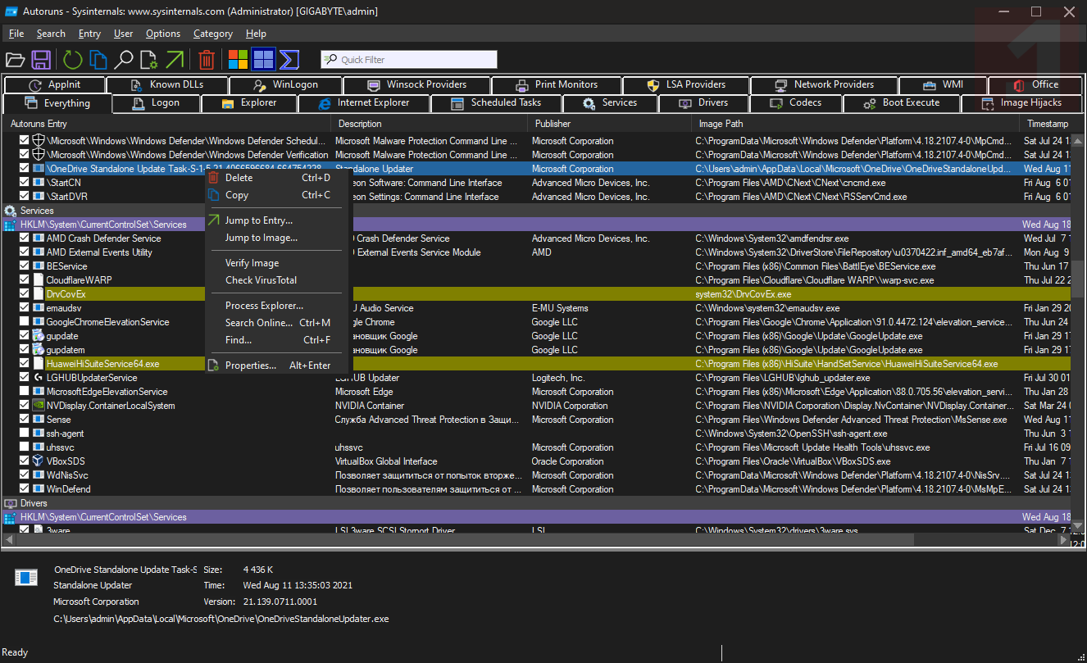The width and height of the screenshot is (1087, 663).
Task: Click the magnifier Find icon in toolbar
Action: pyautogui.click(x=123, y=60)
